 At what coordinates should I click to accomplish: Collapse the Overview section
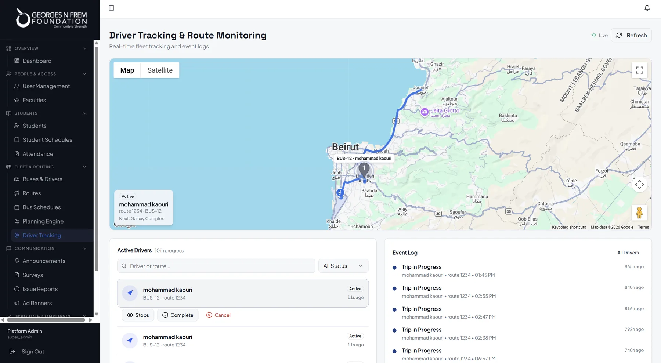click(x=84, y=48)
